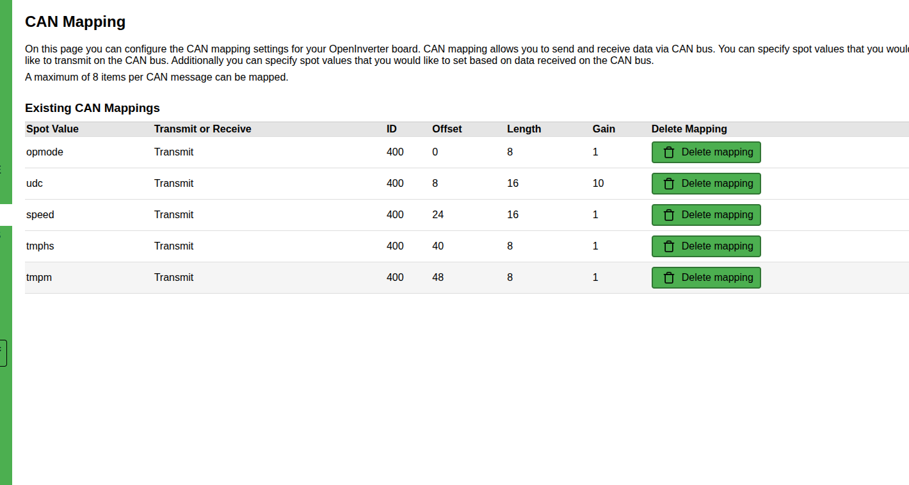Click the trash icon in the opmode row
The image size is (909, 485).
point(669,152)
